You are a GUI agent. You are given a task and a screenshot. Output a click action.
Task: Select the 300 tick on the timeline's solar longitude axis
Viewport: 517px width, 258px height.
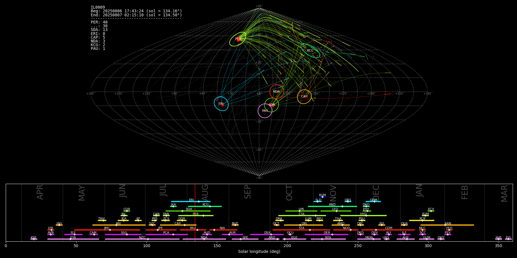428,246
